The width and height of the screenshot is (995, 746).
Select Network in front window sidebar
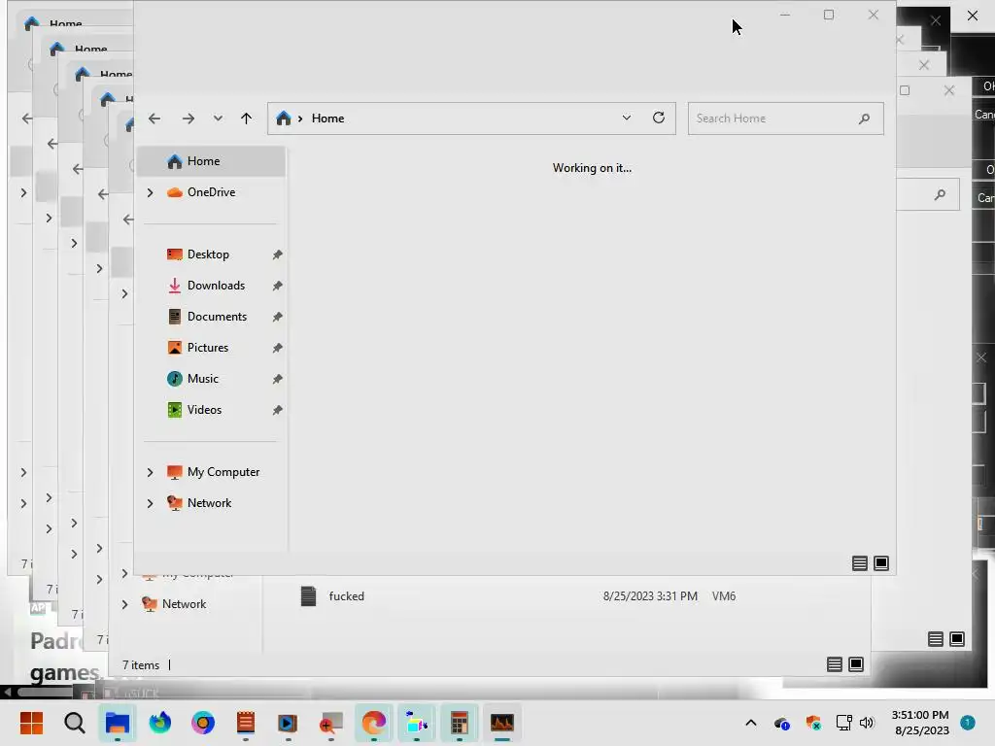click(210, 503)
